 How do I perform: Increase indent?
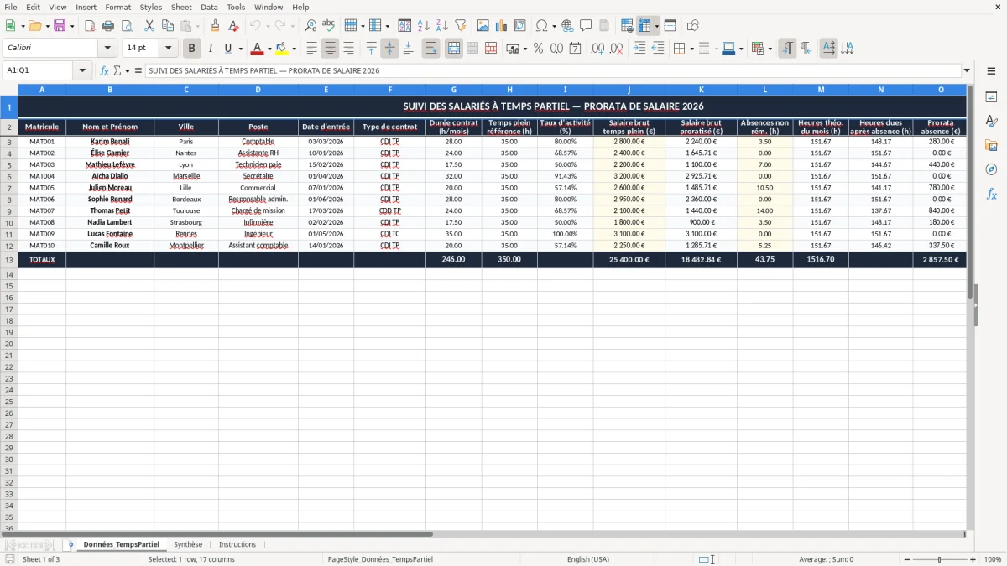click(x=639, y=49)
